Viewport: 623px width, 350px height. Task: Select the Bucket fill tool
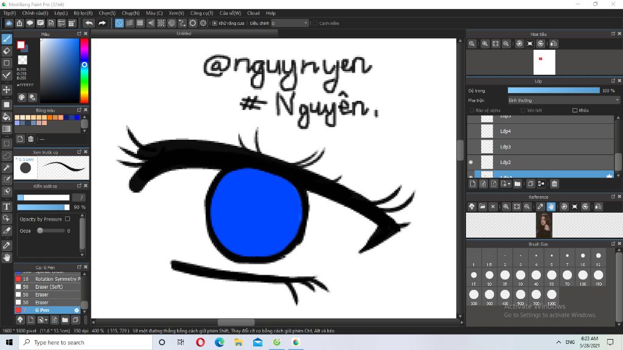click(x=7, y=117)
